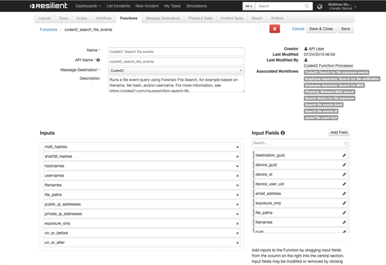The image size is (386, 265).
Task: Click the input fields search magnifier icon
Action: [346, 143]
